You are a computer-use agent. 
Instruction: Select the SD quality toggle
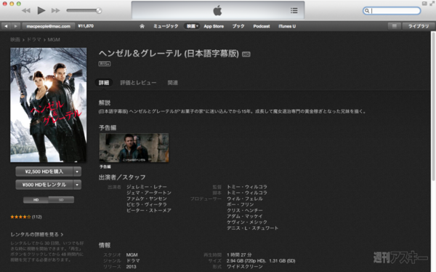(x=61, y=199)
